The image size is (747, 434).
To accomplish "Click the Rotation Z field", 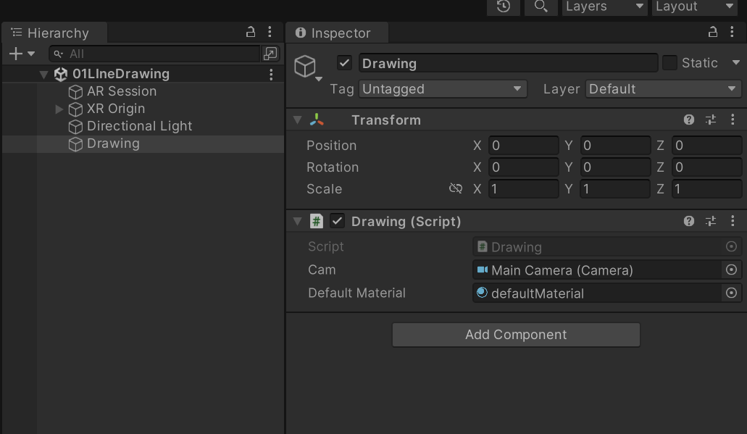I will click(x=706, y=167).
